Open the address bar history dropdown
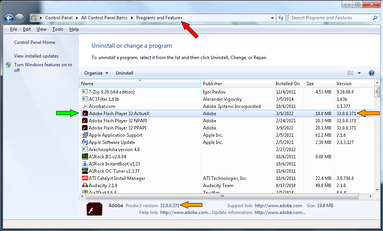 (272, 18)
